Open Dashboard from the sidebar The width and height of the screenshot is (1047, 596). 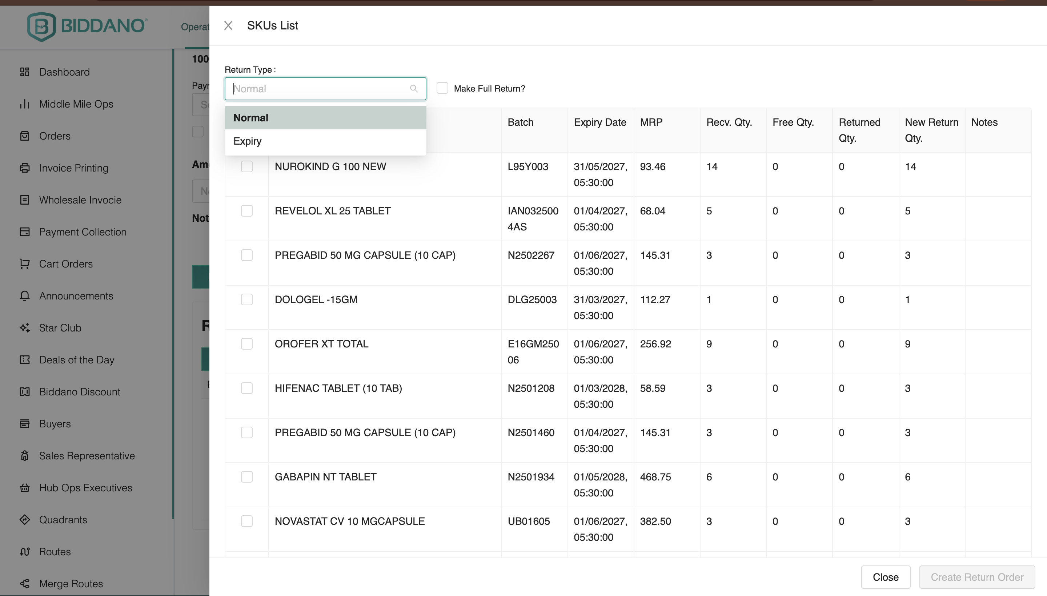point(64,72)
